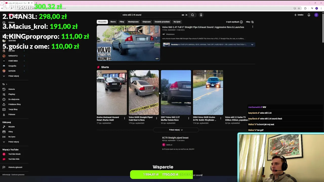
Task: Open the Loudest 5 Cylinder Turbo short thumbnail
Action: [x=144, y=93]
